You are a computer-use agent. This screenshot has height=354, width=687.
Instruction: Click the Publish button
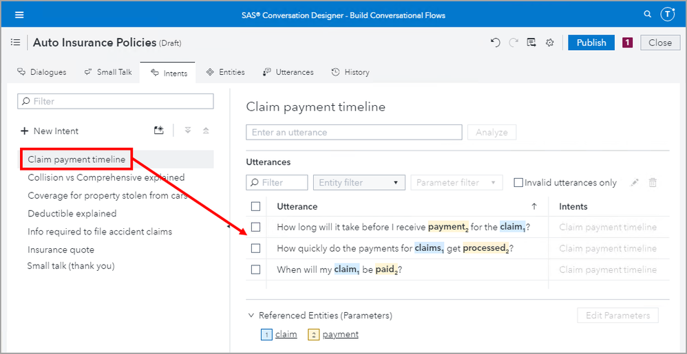591,43
